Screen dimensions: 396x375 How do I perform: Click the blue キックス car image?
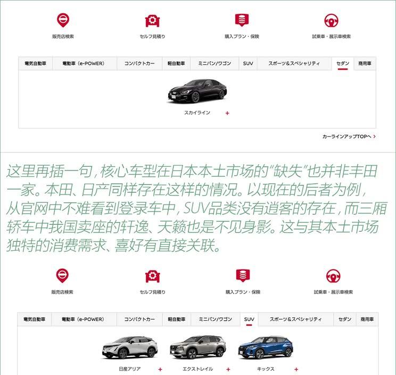point(266,347)
